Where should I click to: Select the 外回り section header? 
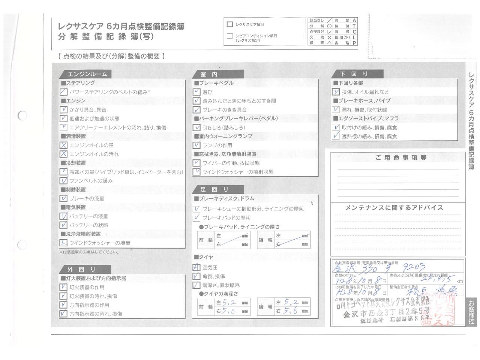pyautogui.click(x=85, y=269)
